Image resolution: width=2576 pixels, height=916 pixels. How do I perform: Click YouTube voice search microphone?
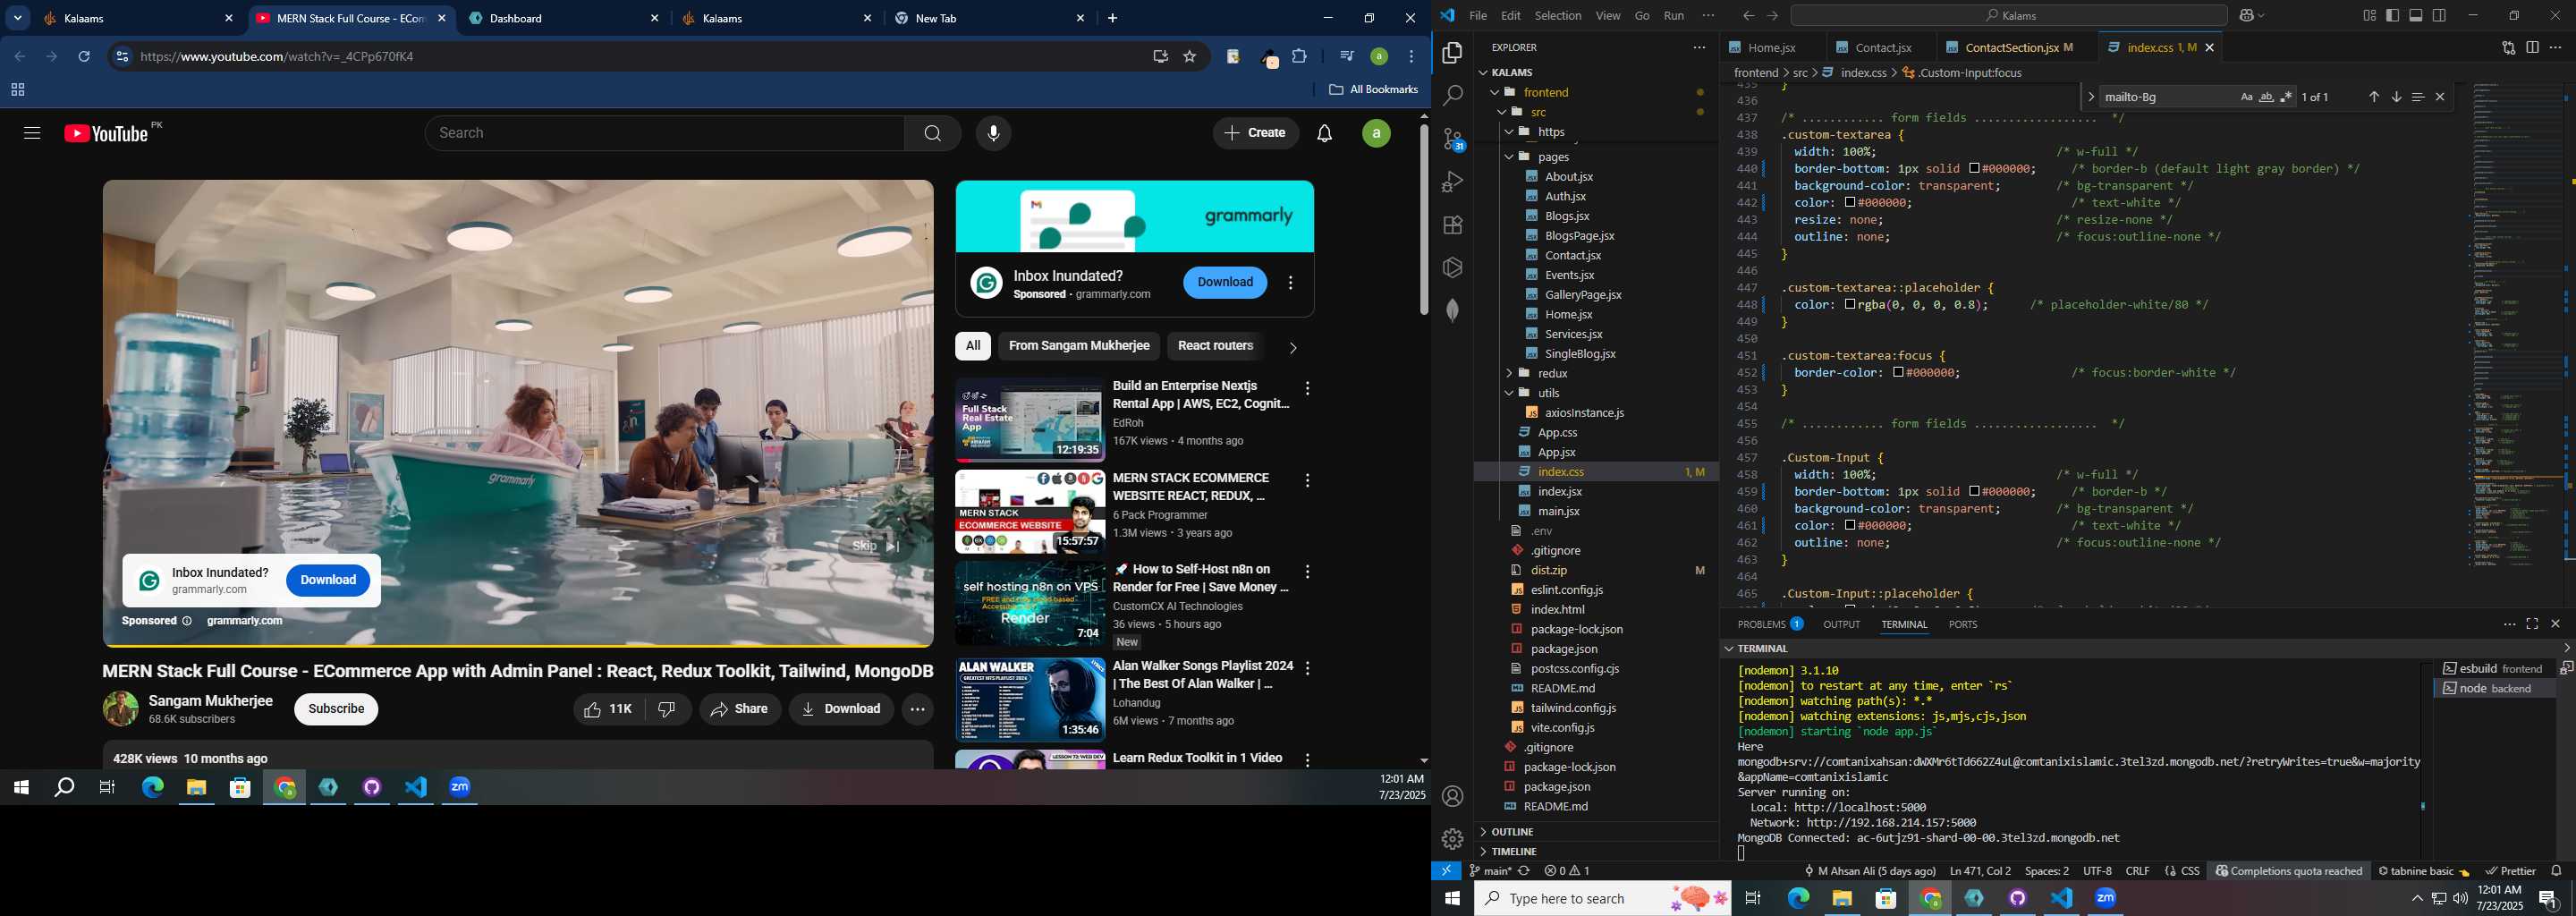(x=993, y=133)
